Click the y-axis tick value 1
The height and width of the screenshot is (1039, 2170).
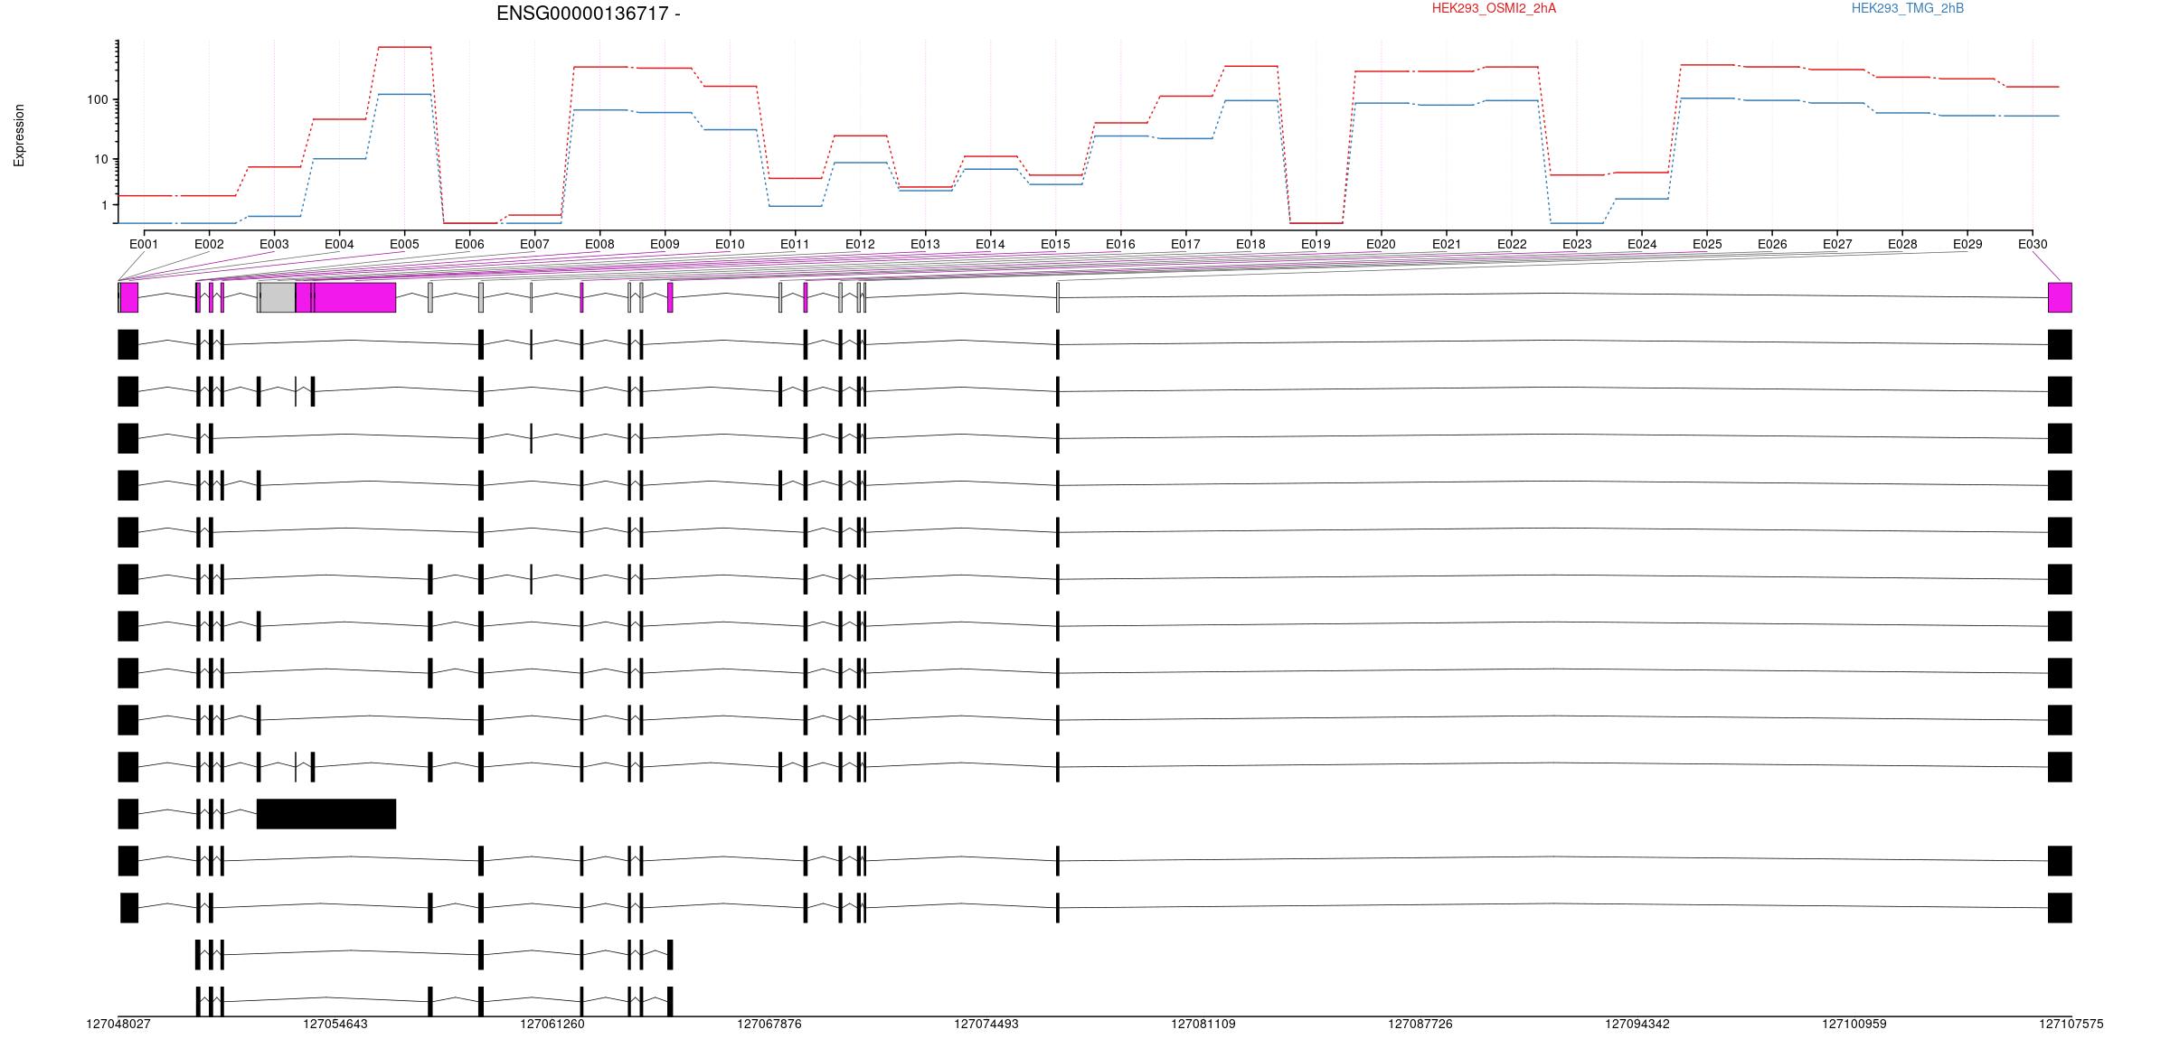click(105, 205)
